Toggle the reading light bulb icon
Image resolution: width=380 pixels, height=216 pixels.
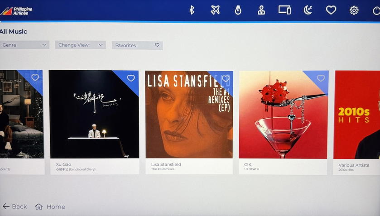pos(238,10)
